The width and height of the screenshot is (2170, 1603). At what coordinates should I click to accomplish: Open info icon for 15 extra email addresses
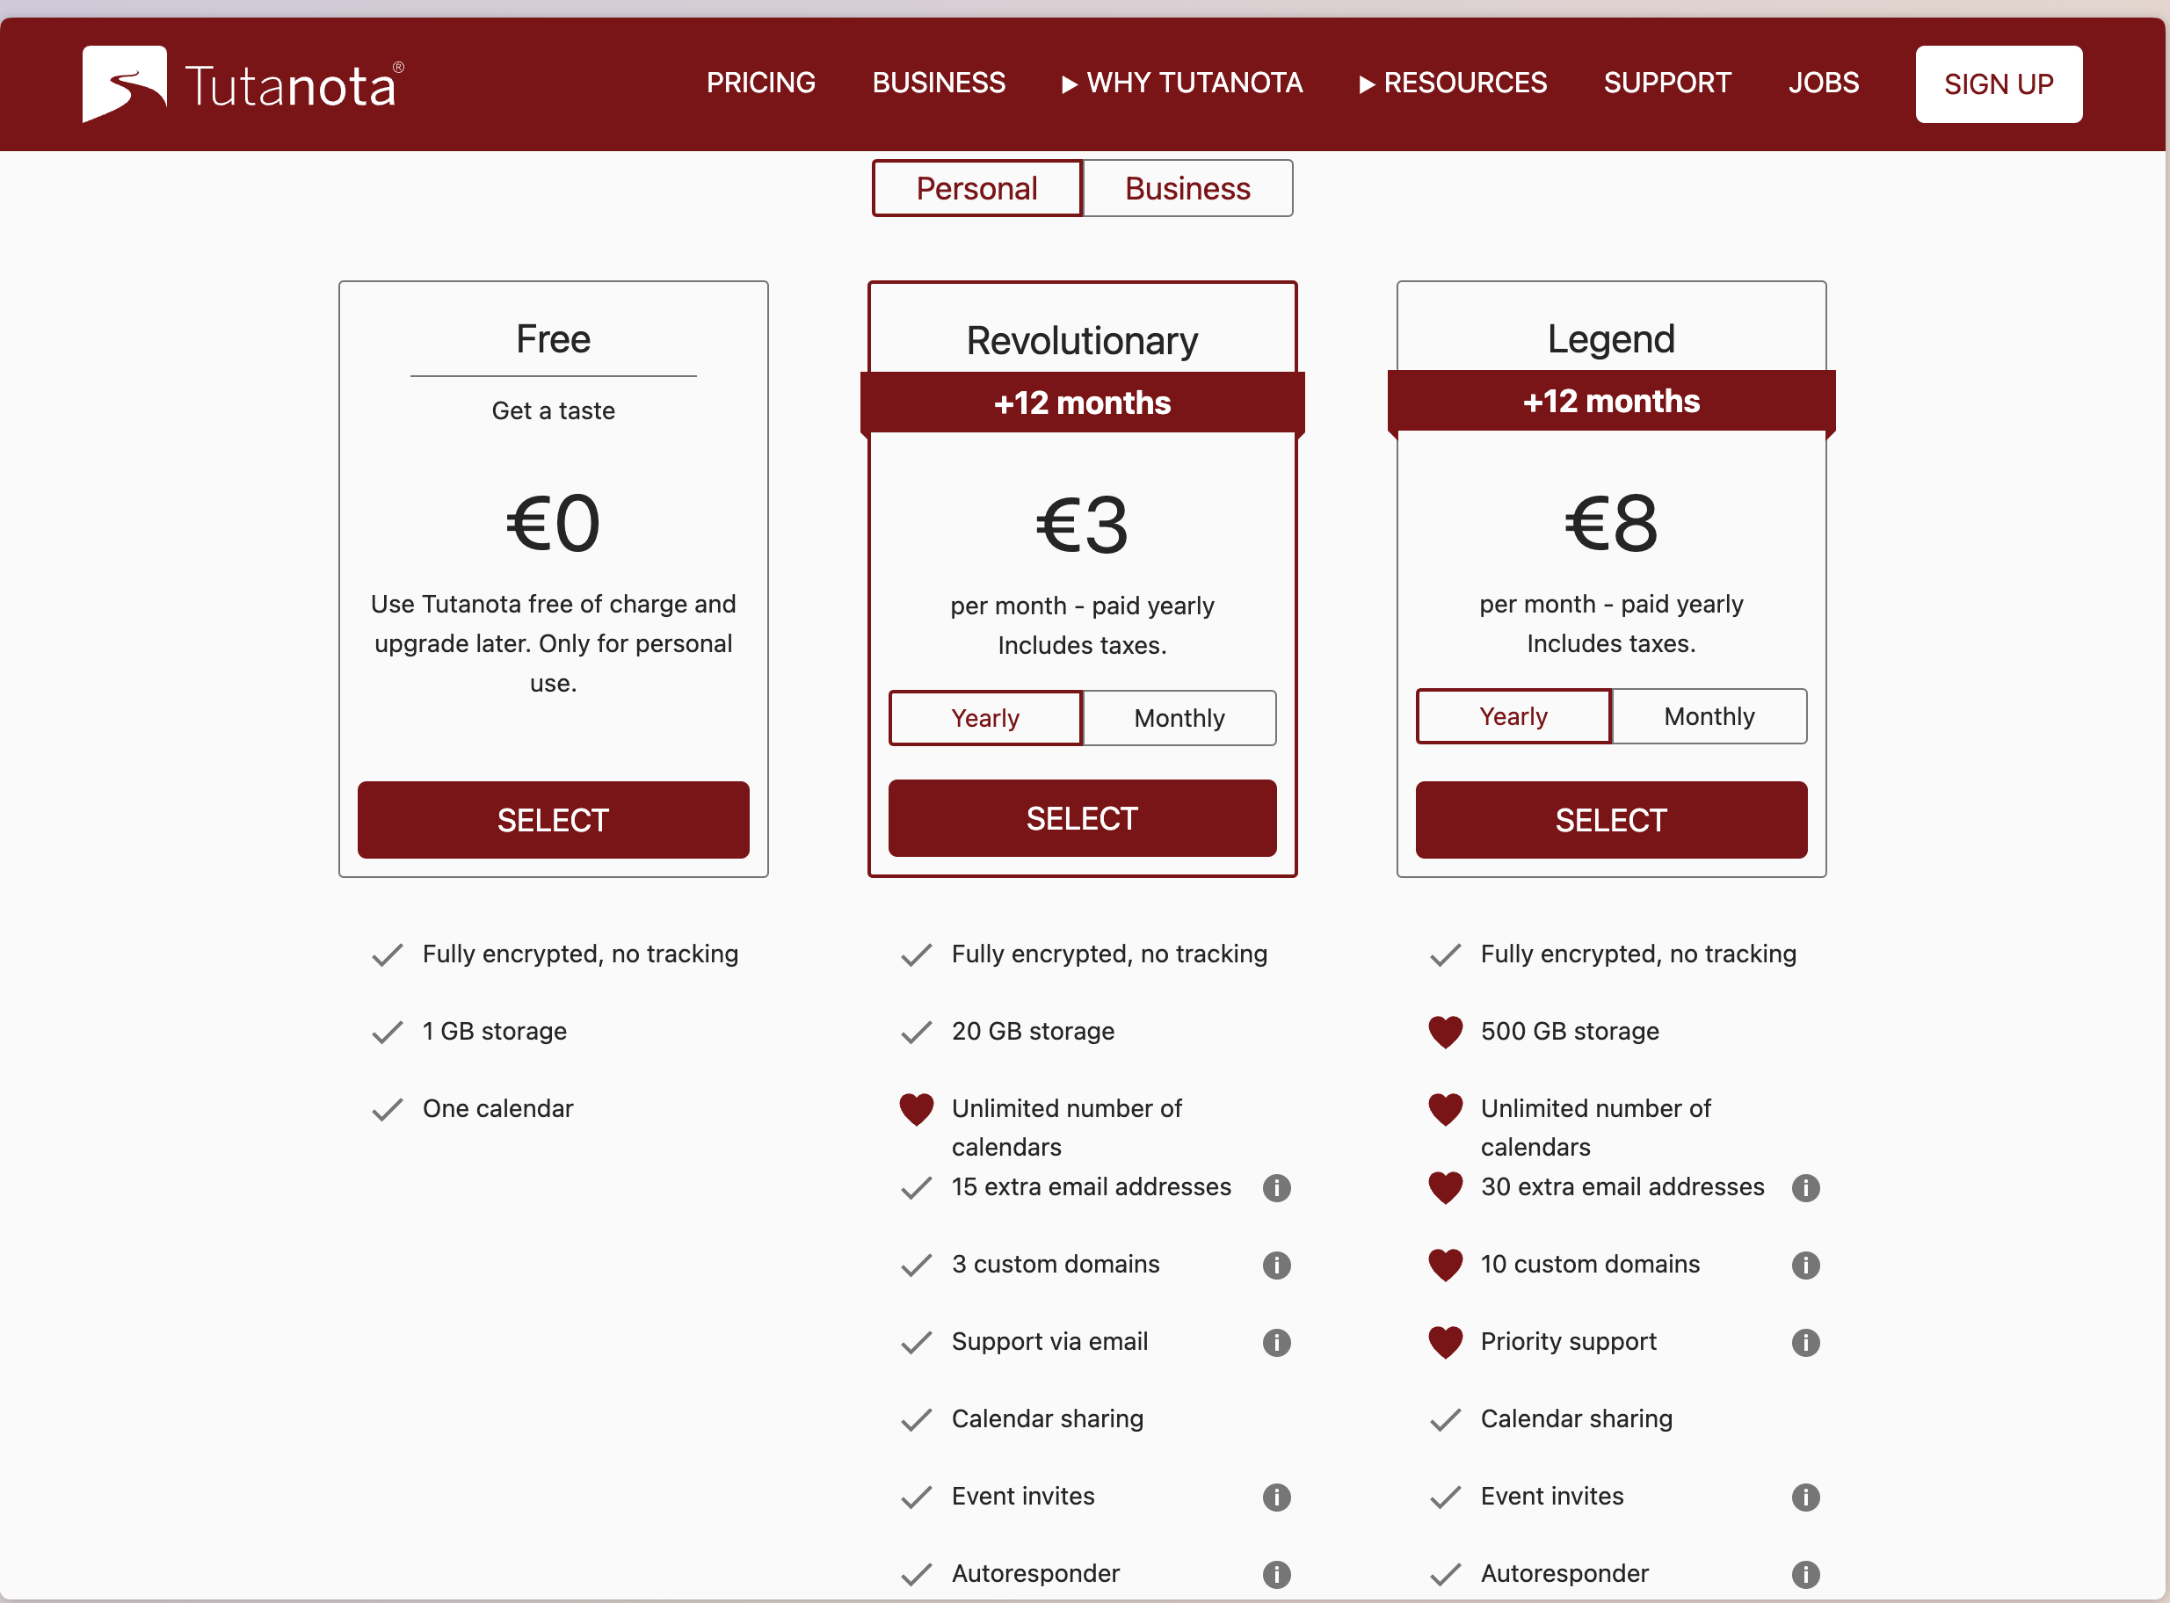point(1276,1187)
